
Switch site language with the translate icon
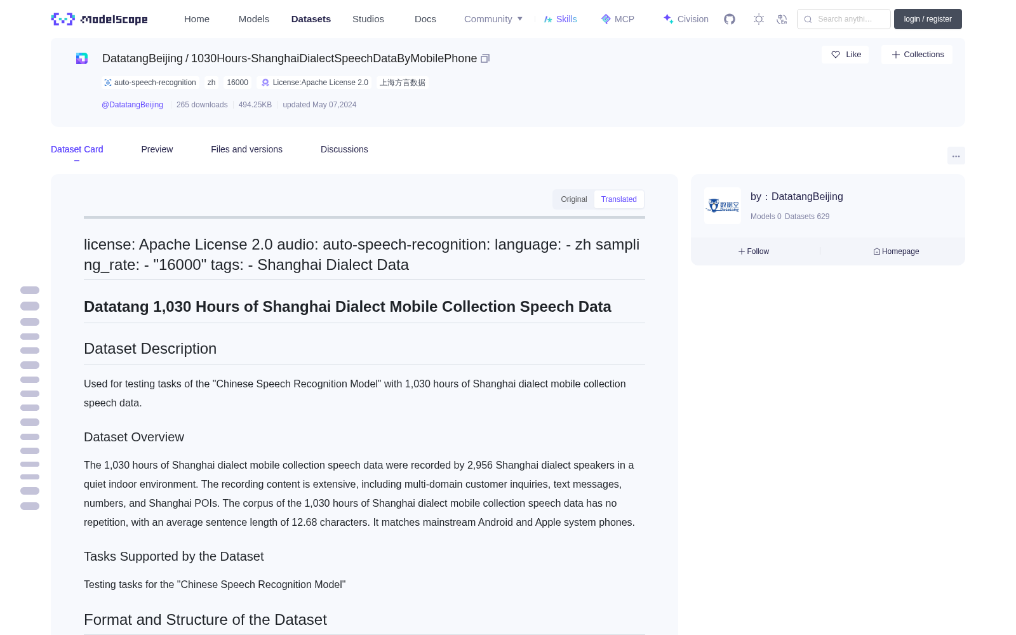tap(782, 19)
